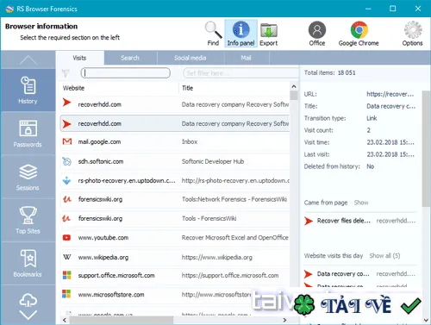Click the info panel vertical scrollbar
Viewport: 431px width, 325px height.
426,148
